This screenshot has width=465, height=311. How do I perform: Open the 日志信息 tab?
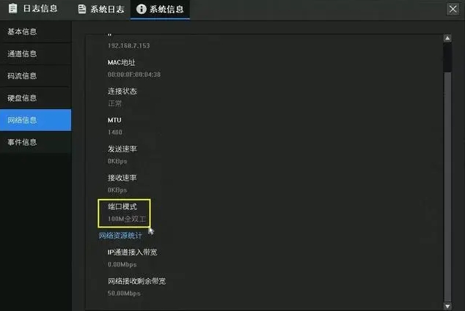(x=33, y=9)
